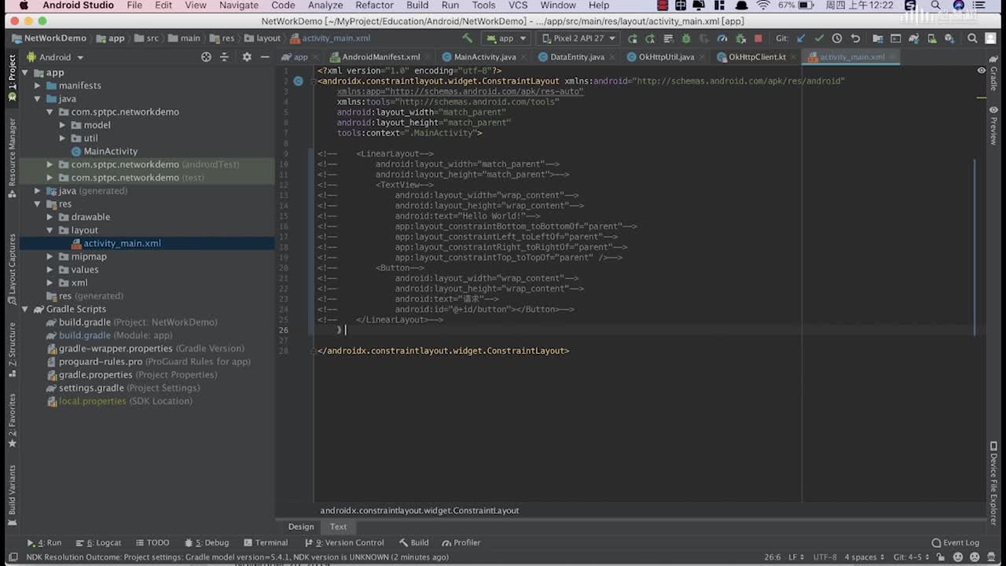Click the Make Project hammer icon
The image size is (1006, 566).
pos(466,38)
